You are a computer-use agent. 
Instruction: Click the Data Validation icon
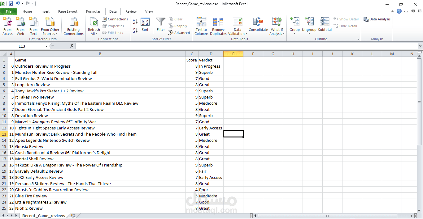click(x=238, y=22)
